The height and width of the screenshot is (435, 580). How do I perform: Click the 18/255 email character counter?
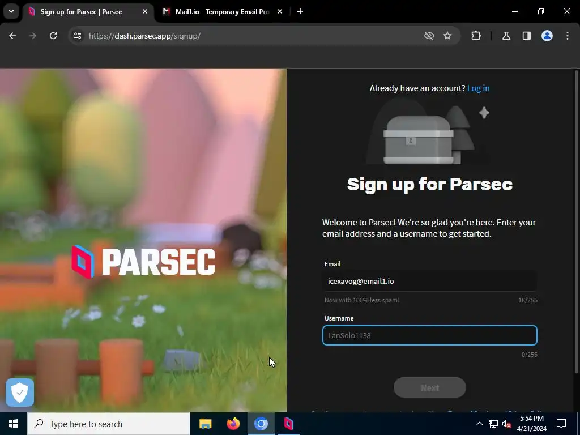[x=527, y=300]
